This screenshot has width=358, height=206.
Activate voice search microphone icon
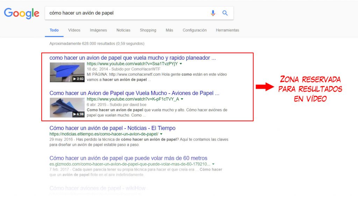(x=213, y=13)
